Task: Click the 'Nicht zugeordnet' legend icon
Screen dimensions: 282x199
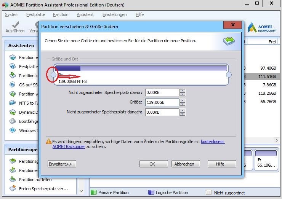Action: pos(208,193)
